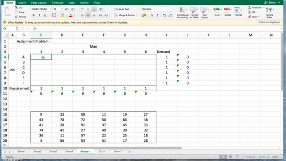Viewport: 286px width, 161px height.
Task: Decrease font size with the small A
Action: pos(72,9)
